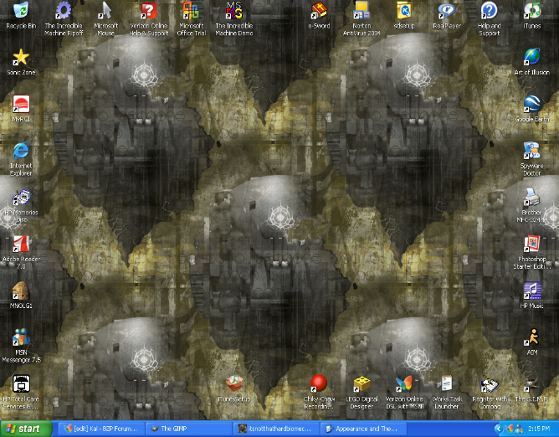This screenshot has width=559, height=437.
Task: Select Microsoft Office Trial shortcut
Action: click(191, 11)
